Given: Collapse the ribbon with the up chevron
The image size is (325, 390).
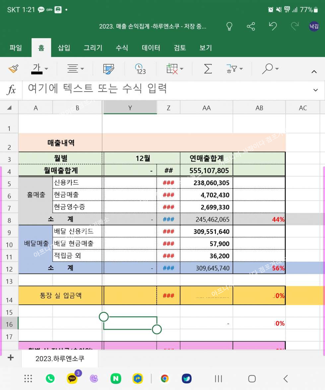Looking at the screenshot, I should click(x=314, y=71).
